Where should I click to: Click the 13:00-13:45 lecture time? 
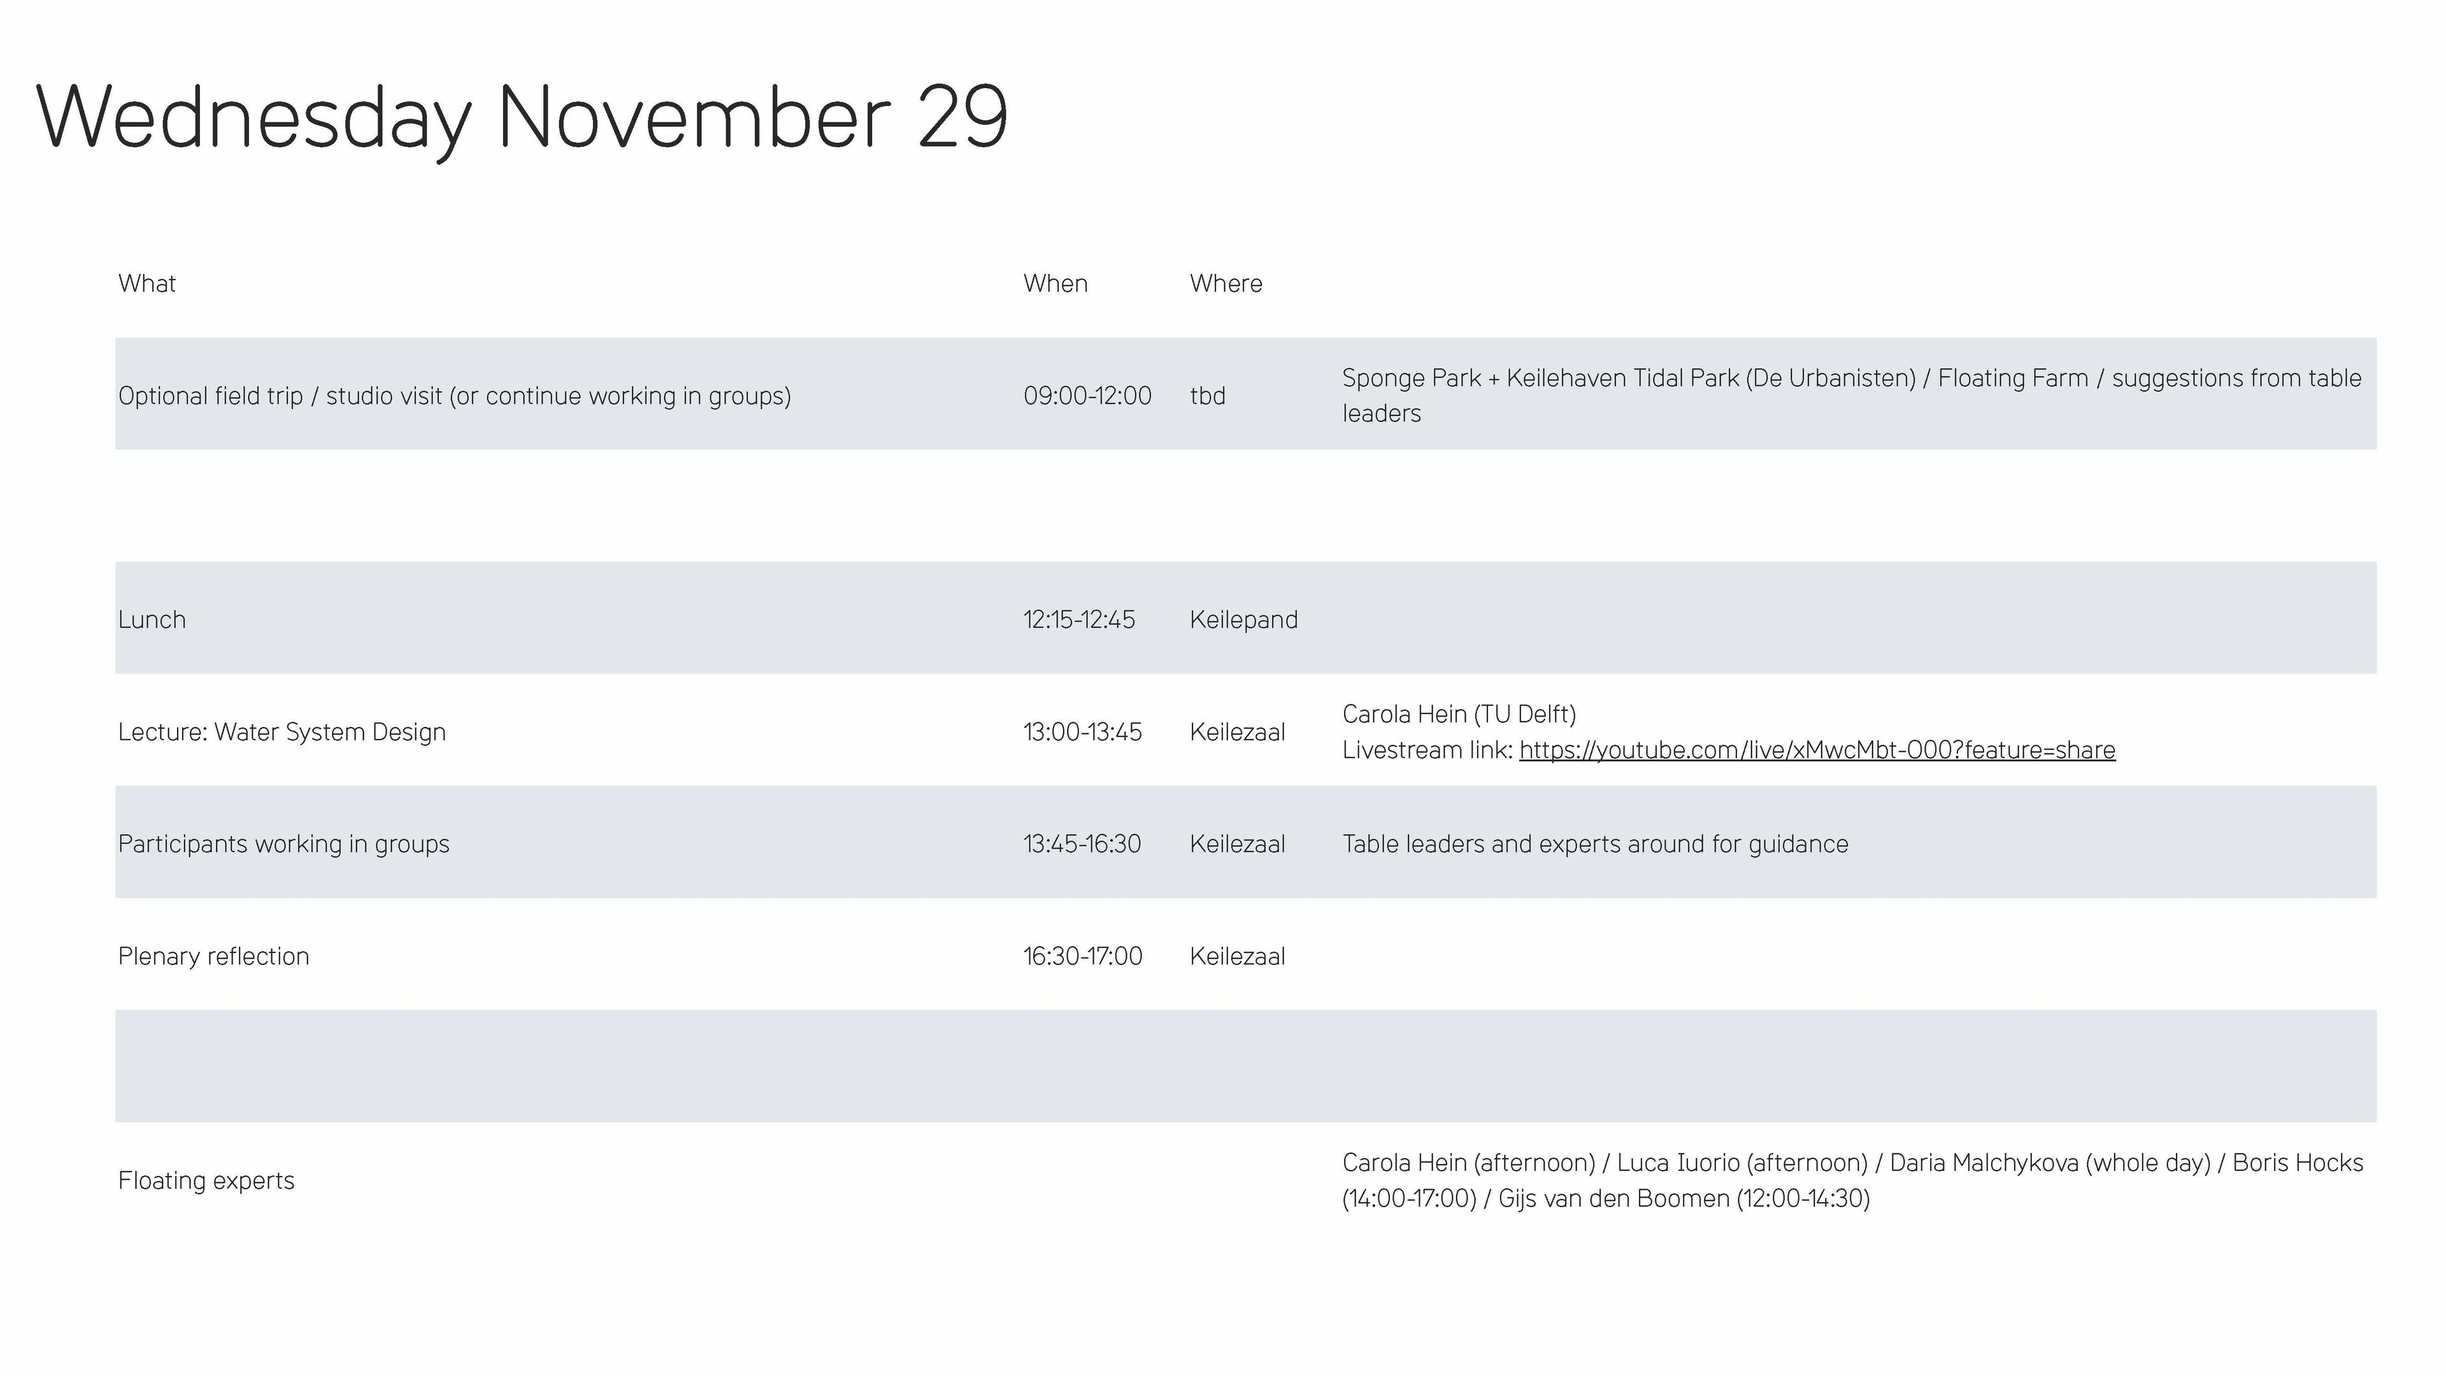click(x=1082, y=732)
